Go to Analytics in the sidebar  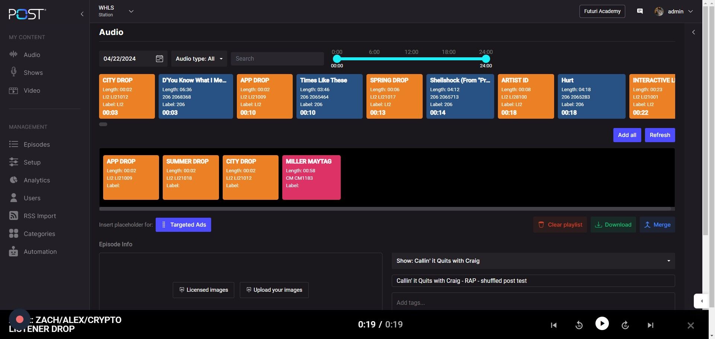coord(36,180)
